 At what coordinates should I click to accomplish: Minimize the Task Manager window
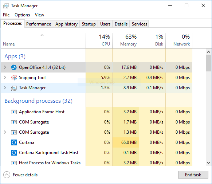pyautogui.click(x=170, y=6)
